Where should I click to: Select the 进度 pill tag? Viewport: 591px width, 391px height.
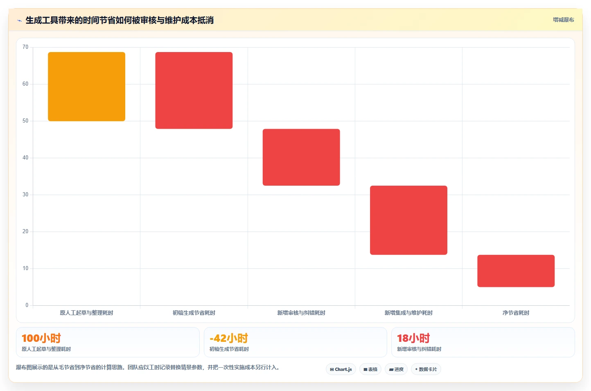396,369
